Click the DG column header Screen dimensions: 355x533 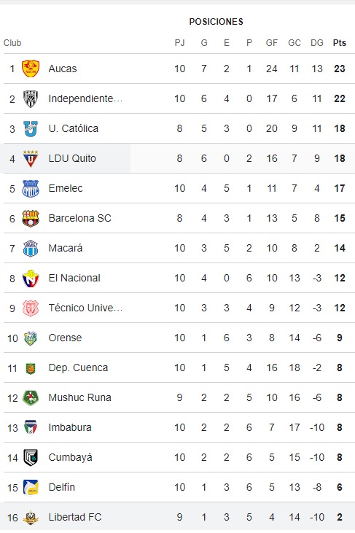pyautogui.click(x=317, y=43)
